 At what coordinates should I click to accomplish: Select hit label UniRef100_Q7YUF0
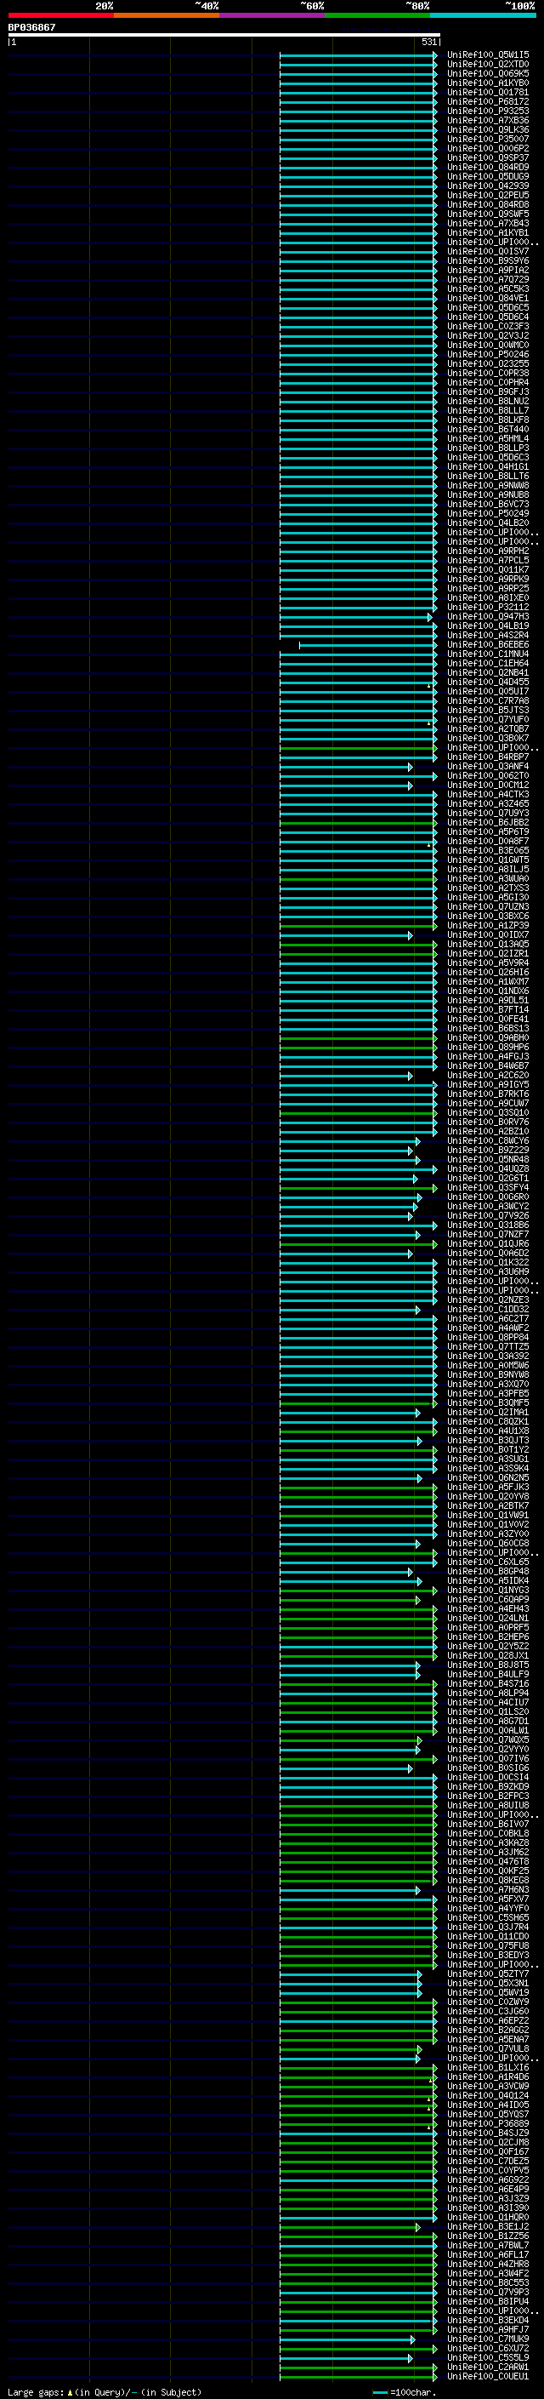[x=488, y=720]
